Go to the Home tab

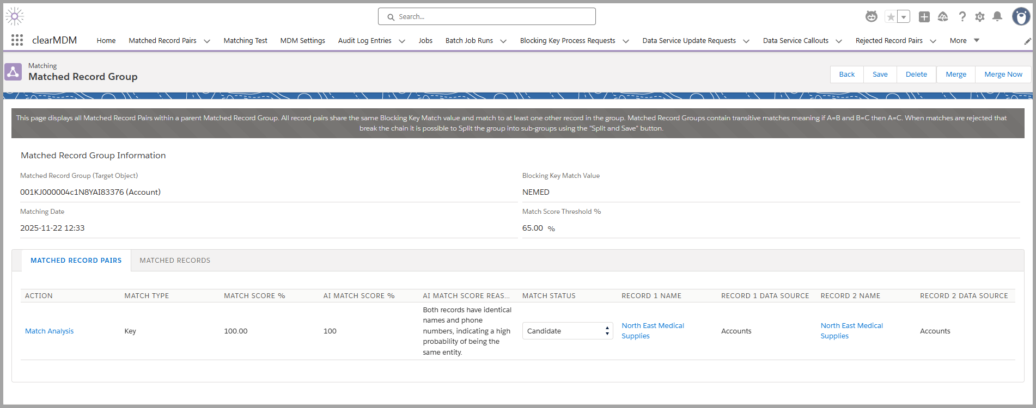click(106, 40)
